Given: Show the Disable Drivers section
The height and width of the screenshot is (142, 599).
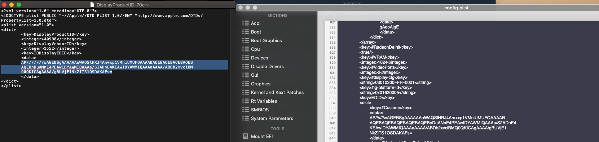Looking at the screenshot, I should click(267, 66).
